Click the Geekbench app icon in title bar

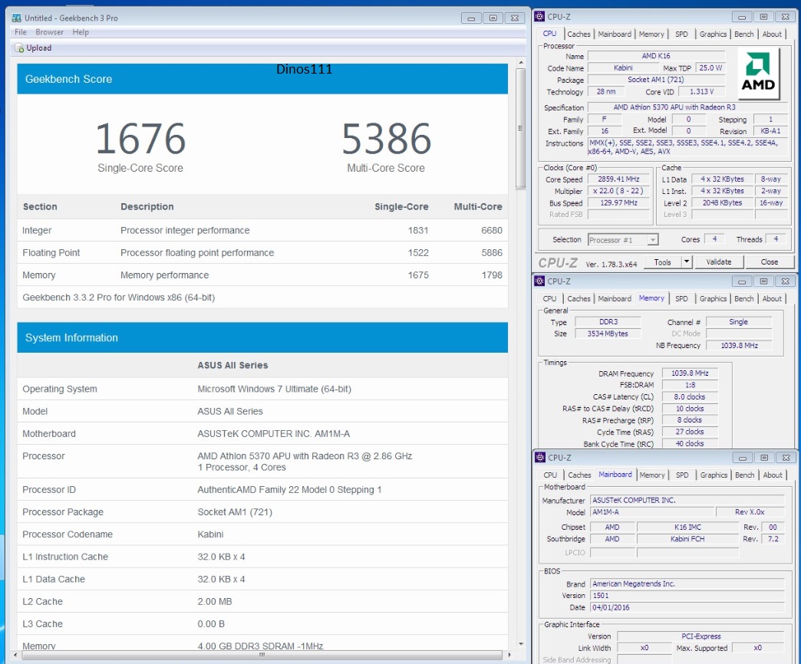[16, 18]
